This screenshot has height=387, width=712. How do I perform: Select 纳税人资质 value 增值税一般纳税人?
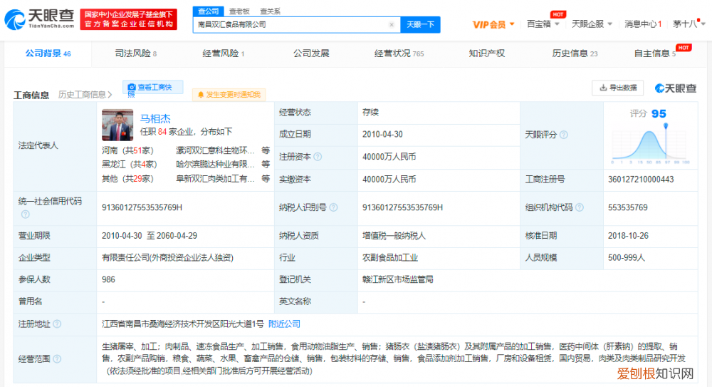394,236
